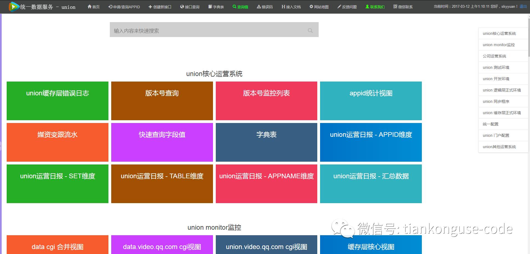Screen dimensions: 530x254
Task: Open the 媒资变跟流水 tile
Action: click(57, 142)
